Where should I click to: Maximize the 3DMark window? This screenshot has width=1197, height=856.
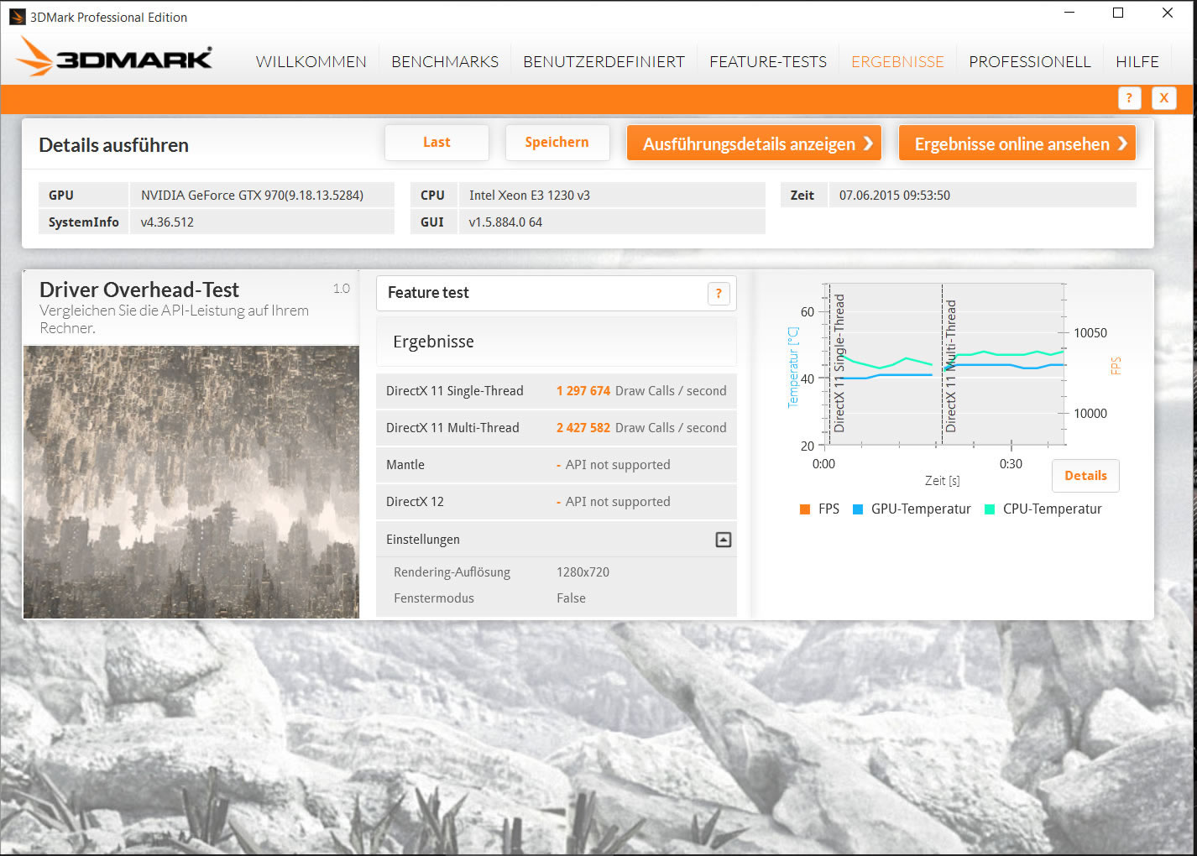pyautogui.click(x=1118, y=13)
